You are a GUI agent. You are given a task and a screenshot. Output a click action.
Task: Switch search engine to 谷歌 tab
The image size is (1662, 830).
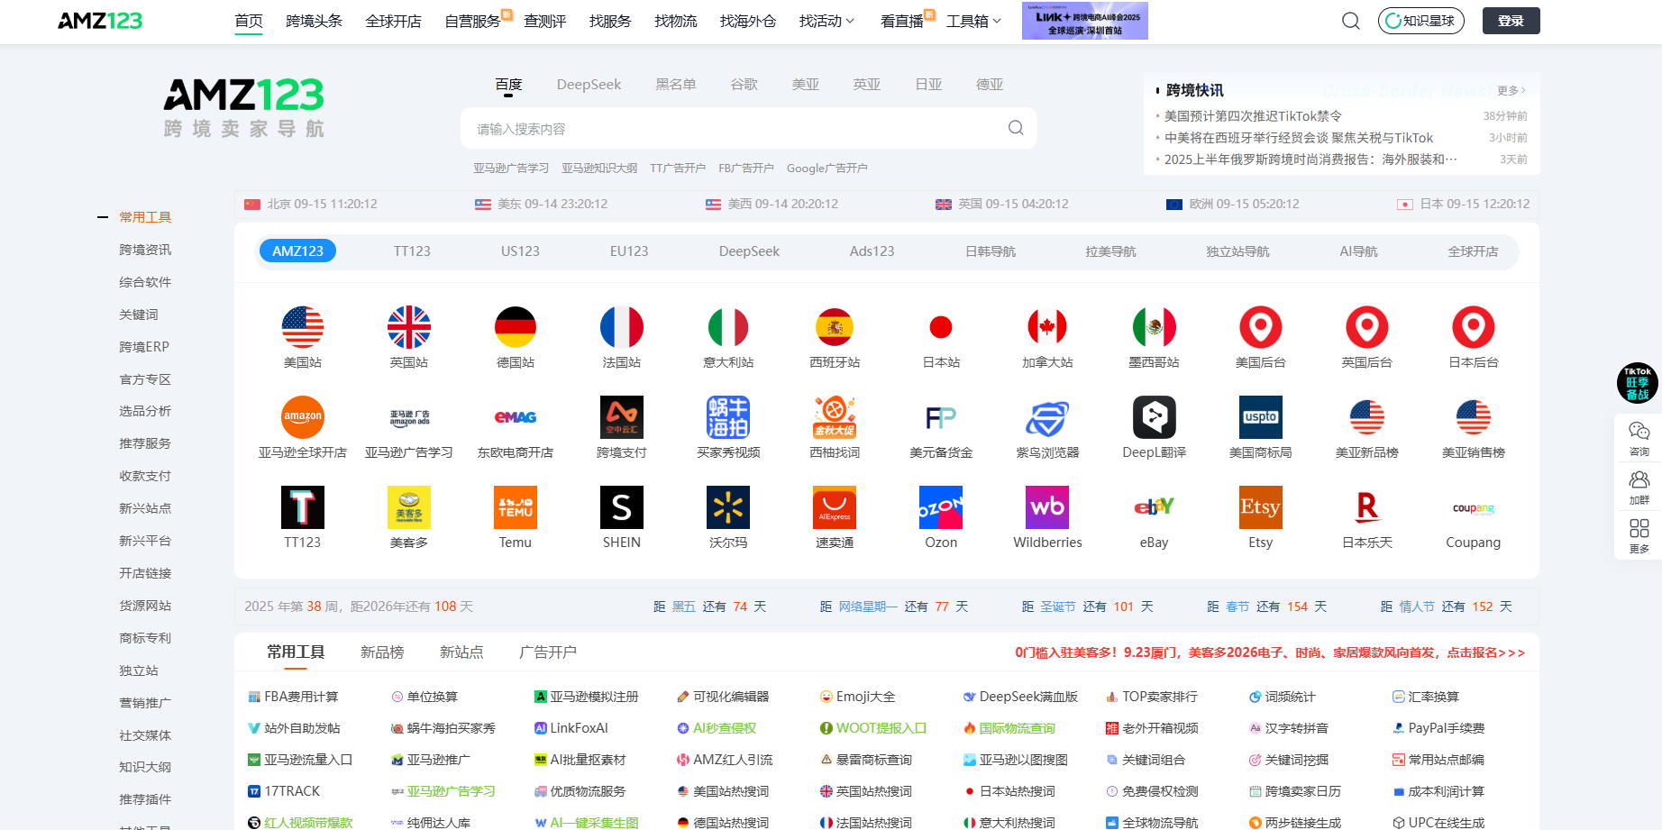coord(744,84)
